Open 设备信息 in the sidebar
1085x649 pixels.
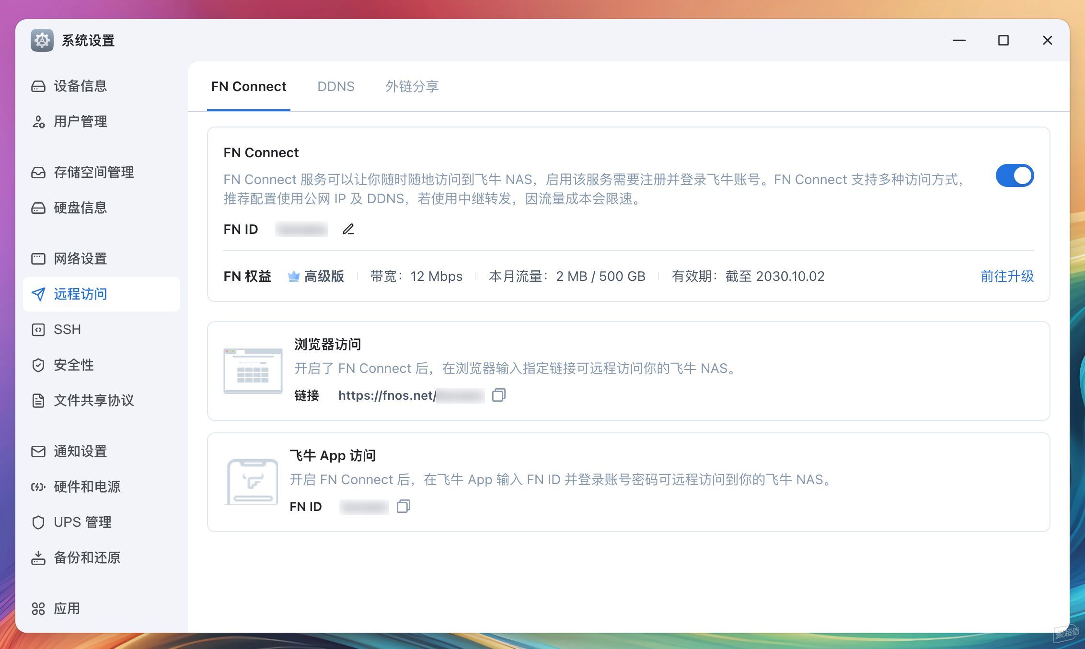point(80,86)
